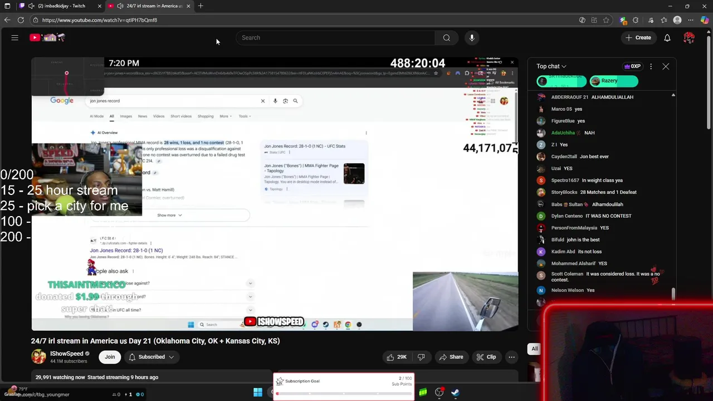Click StoryBlocks chat username
713x401 pixels.
[564, 192]
